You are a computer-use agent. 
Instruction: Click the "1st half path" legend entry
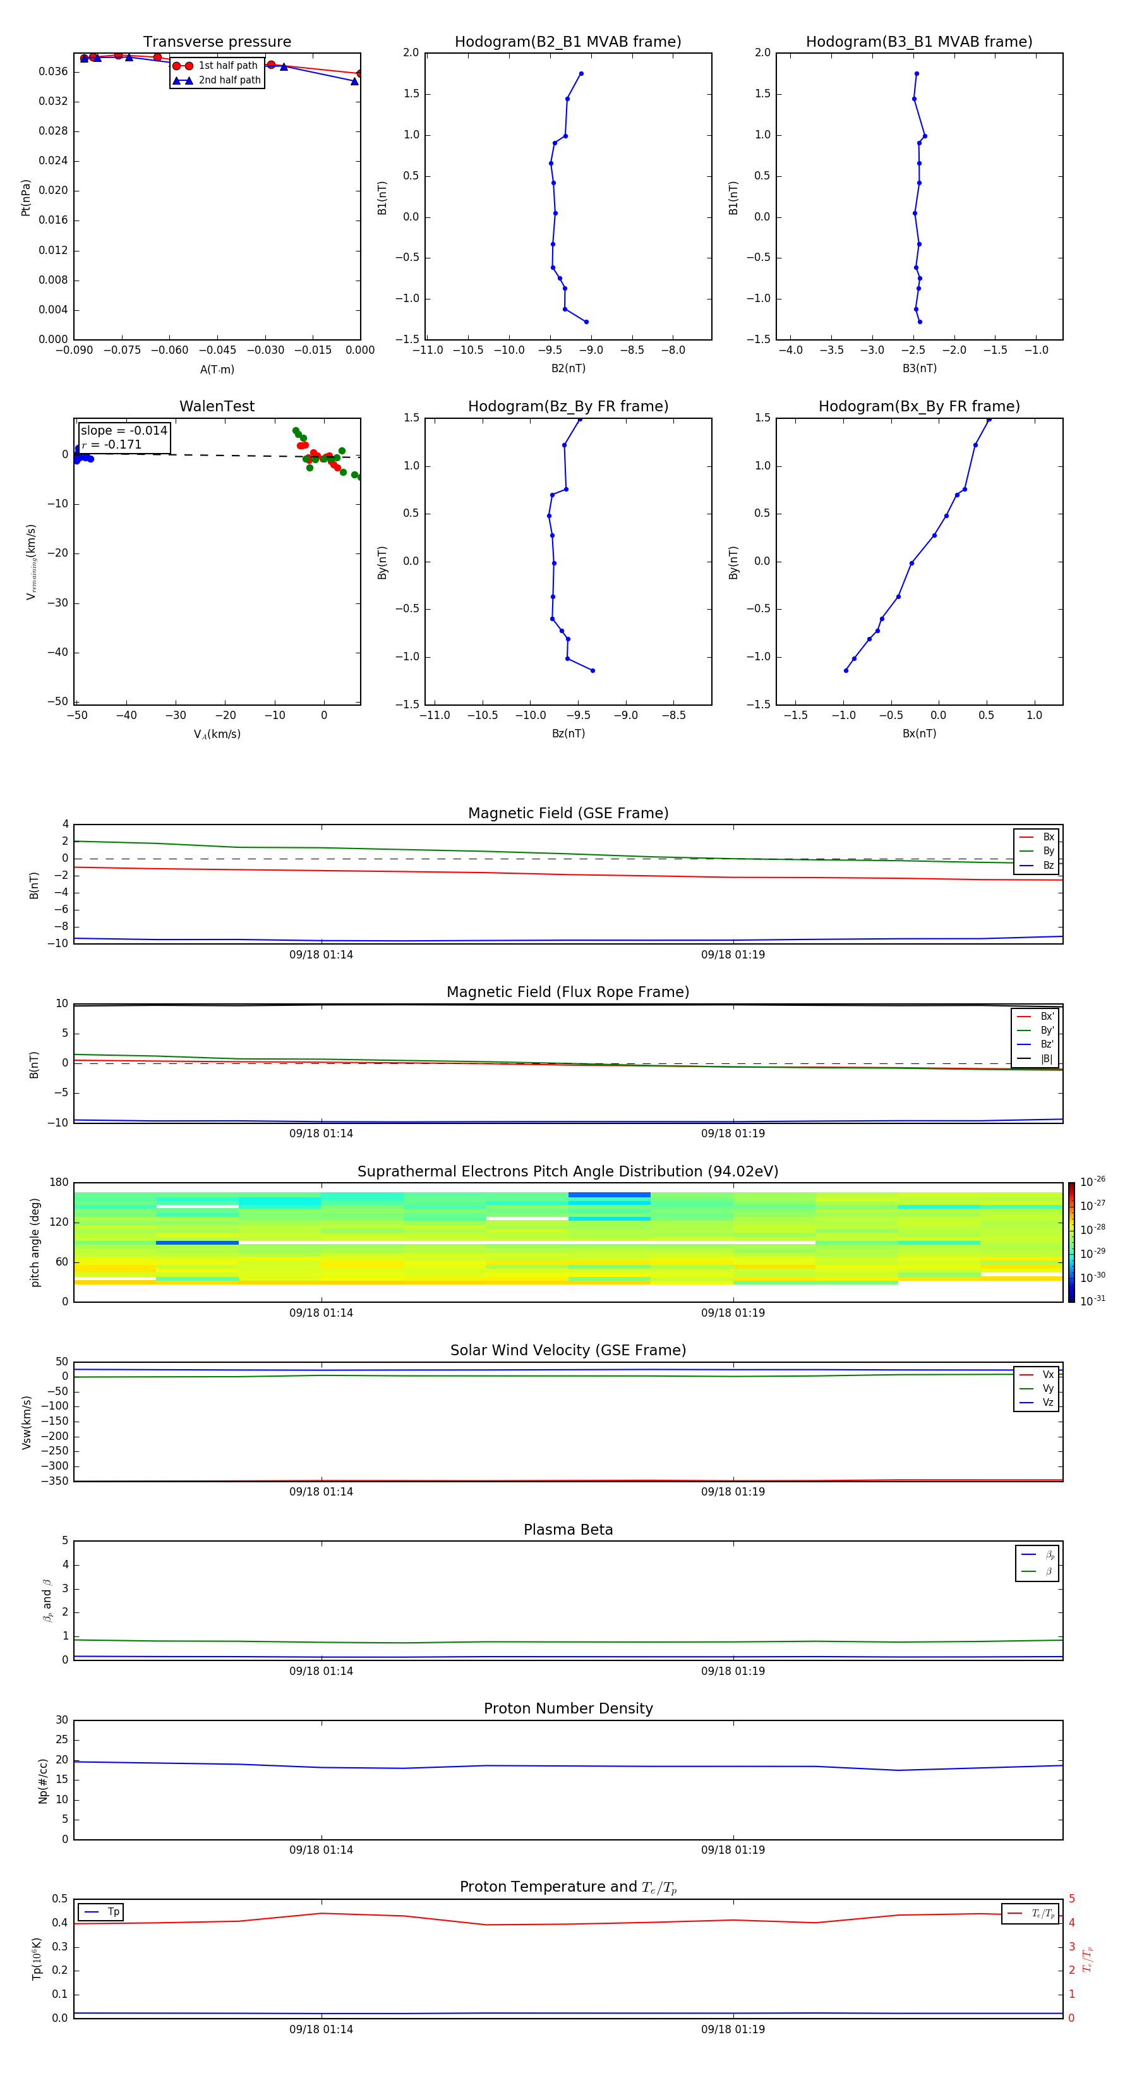(216, 66)
